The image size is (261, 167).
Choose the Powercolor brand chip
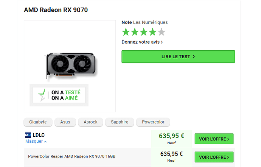tap(153, 122)
